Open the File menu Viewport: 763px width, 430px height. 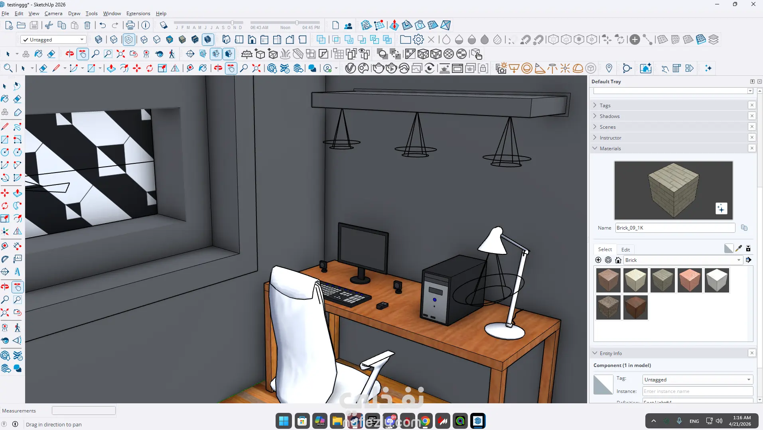click(x=5, y=14)
